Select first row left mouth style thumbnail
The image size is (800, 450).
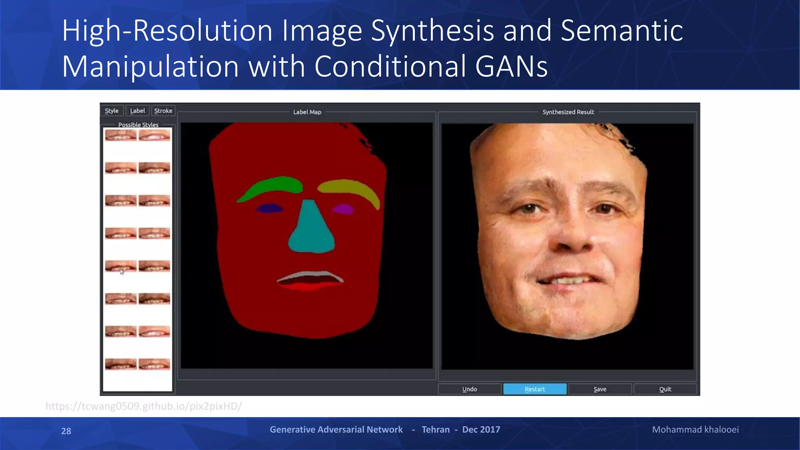point(121,135)
